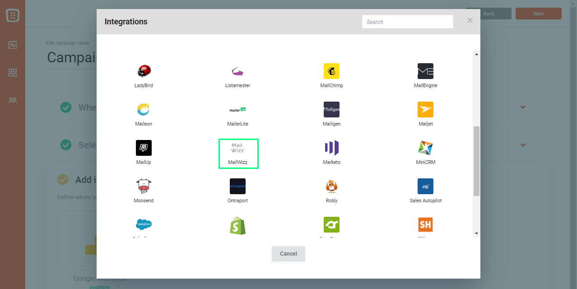The image size is (577, 289).
Task: Select the MailWizz logo icon
Action: pyautogui.click(x=237, y=148)
